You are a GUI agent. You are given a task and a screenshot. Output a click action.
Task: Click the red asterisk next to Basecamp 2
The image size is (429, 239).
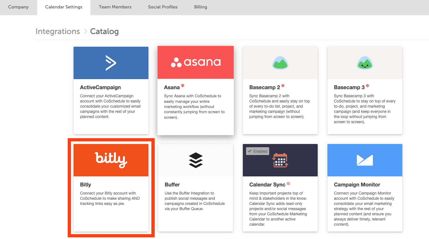click(x=283, y=86)
